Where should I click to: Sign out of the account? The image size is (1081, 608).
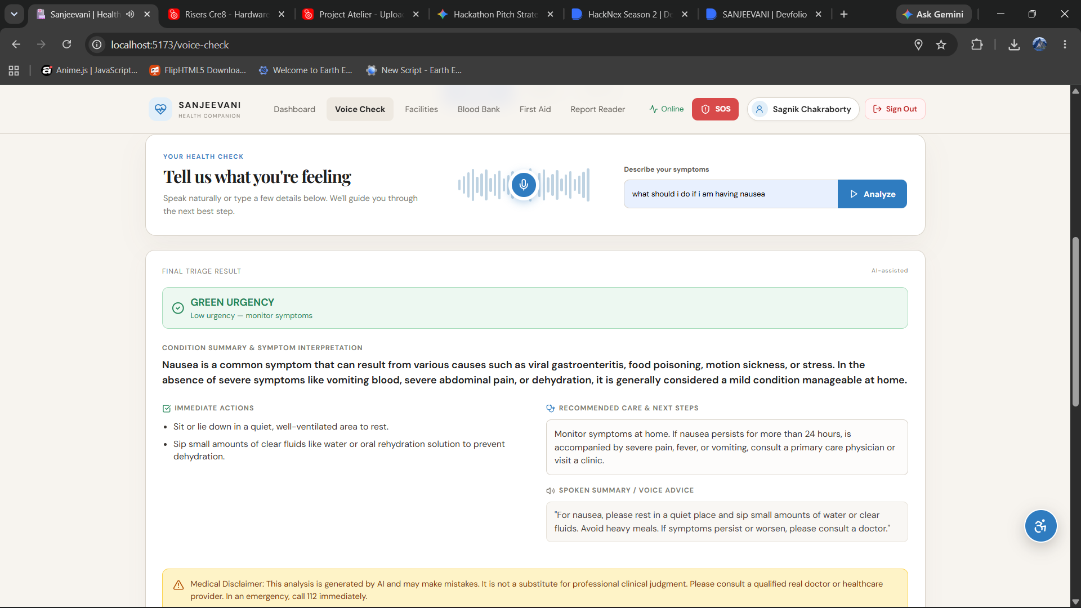coord(895,109)
